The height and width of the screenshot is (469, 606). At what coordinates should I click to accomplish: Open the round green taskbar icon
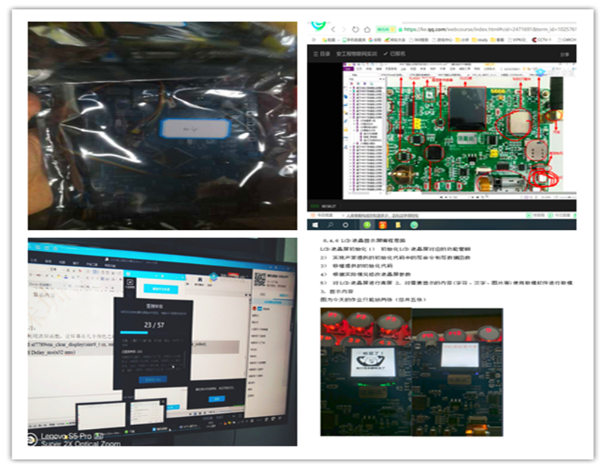click(414, 225)
